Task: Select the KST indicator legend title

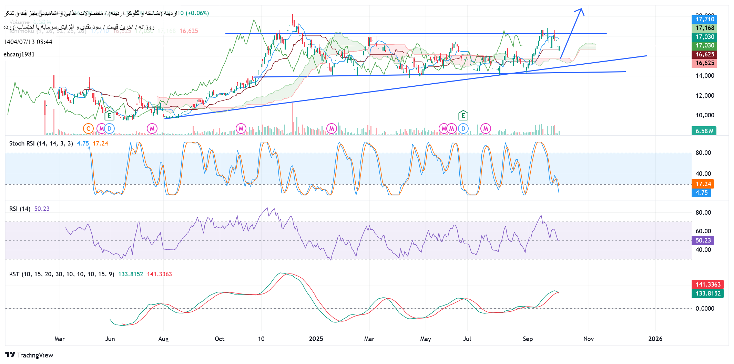Action: [x=61, y=274]
